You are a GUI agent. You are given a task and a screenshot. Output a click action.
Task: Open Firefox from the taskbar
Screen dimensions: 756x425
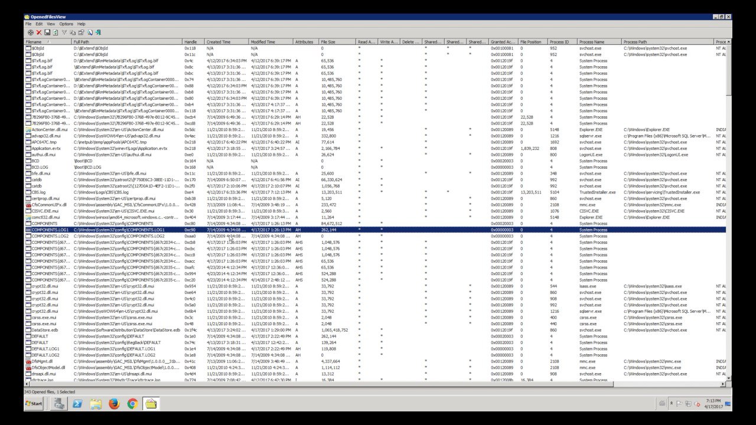click(115, 404)
